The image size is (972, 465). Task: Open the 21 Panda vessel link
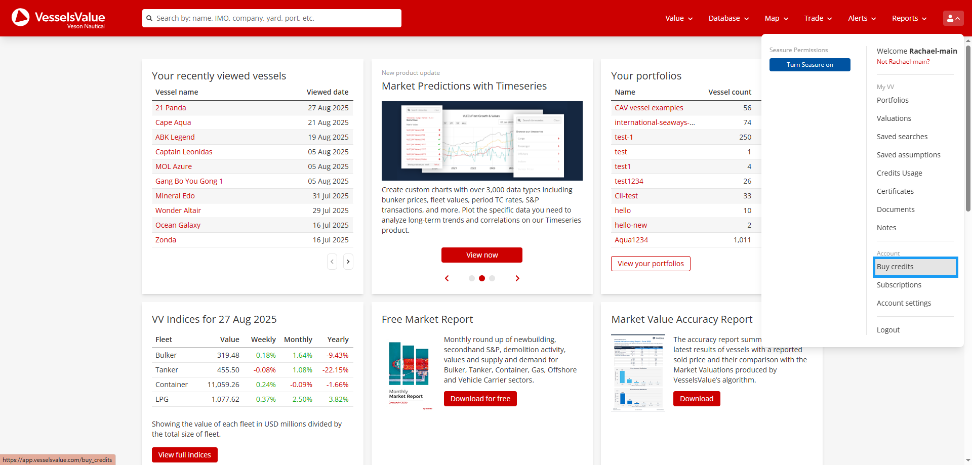(171, 108)
